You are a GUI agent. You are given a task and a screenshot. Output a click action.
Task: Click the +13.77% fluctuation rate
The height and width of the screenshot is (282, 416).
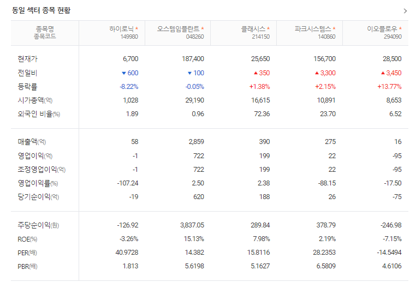(389, 87)
